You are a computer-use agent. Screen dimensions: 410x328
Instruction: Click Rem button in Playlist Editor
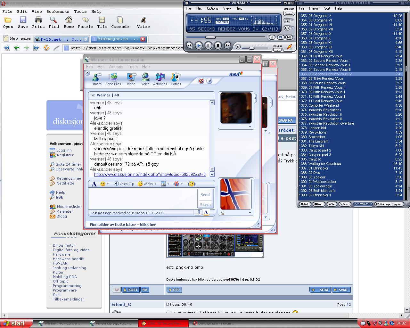point(319,204)
